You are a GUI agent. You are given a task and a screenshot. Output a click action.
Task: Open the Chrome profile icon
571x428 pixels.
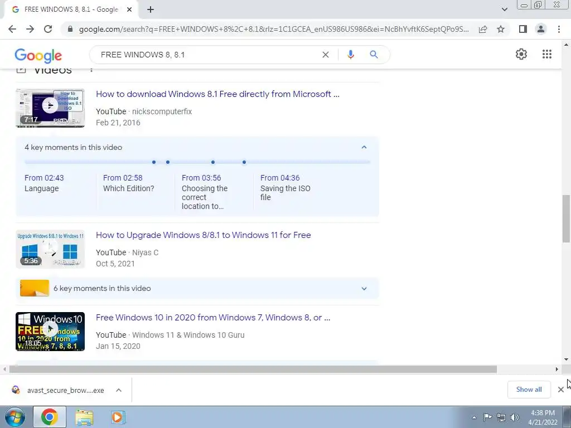(x=541, y=29)
